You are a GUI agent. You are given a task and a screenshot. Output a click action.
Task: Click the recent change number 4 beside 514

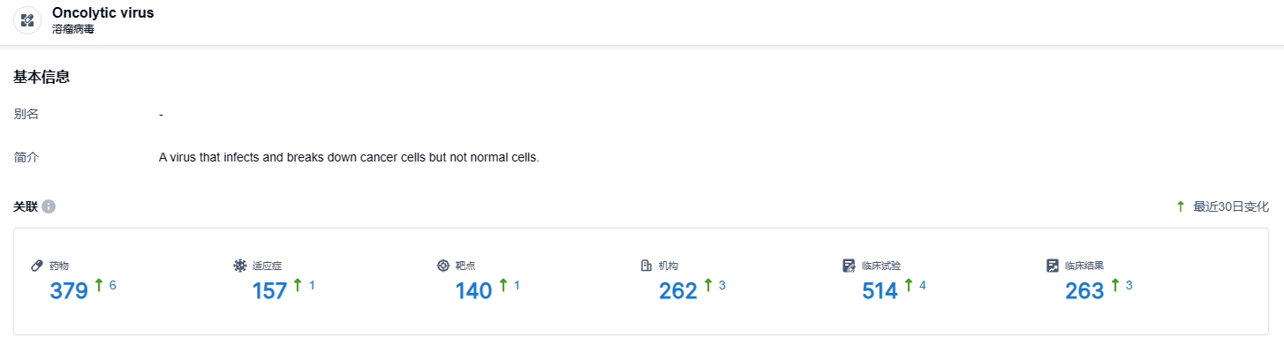(x=923, y=285)
